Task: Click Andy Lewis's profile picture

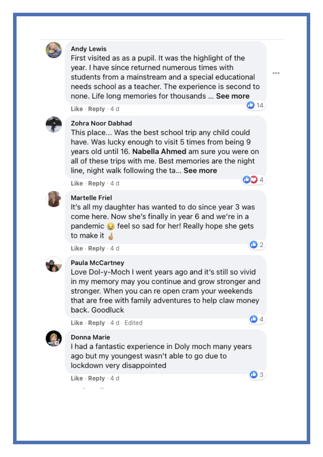Action: [x=54, y=50]
